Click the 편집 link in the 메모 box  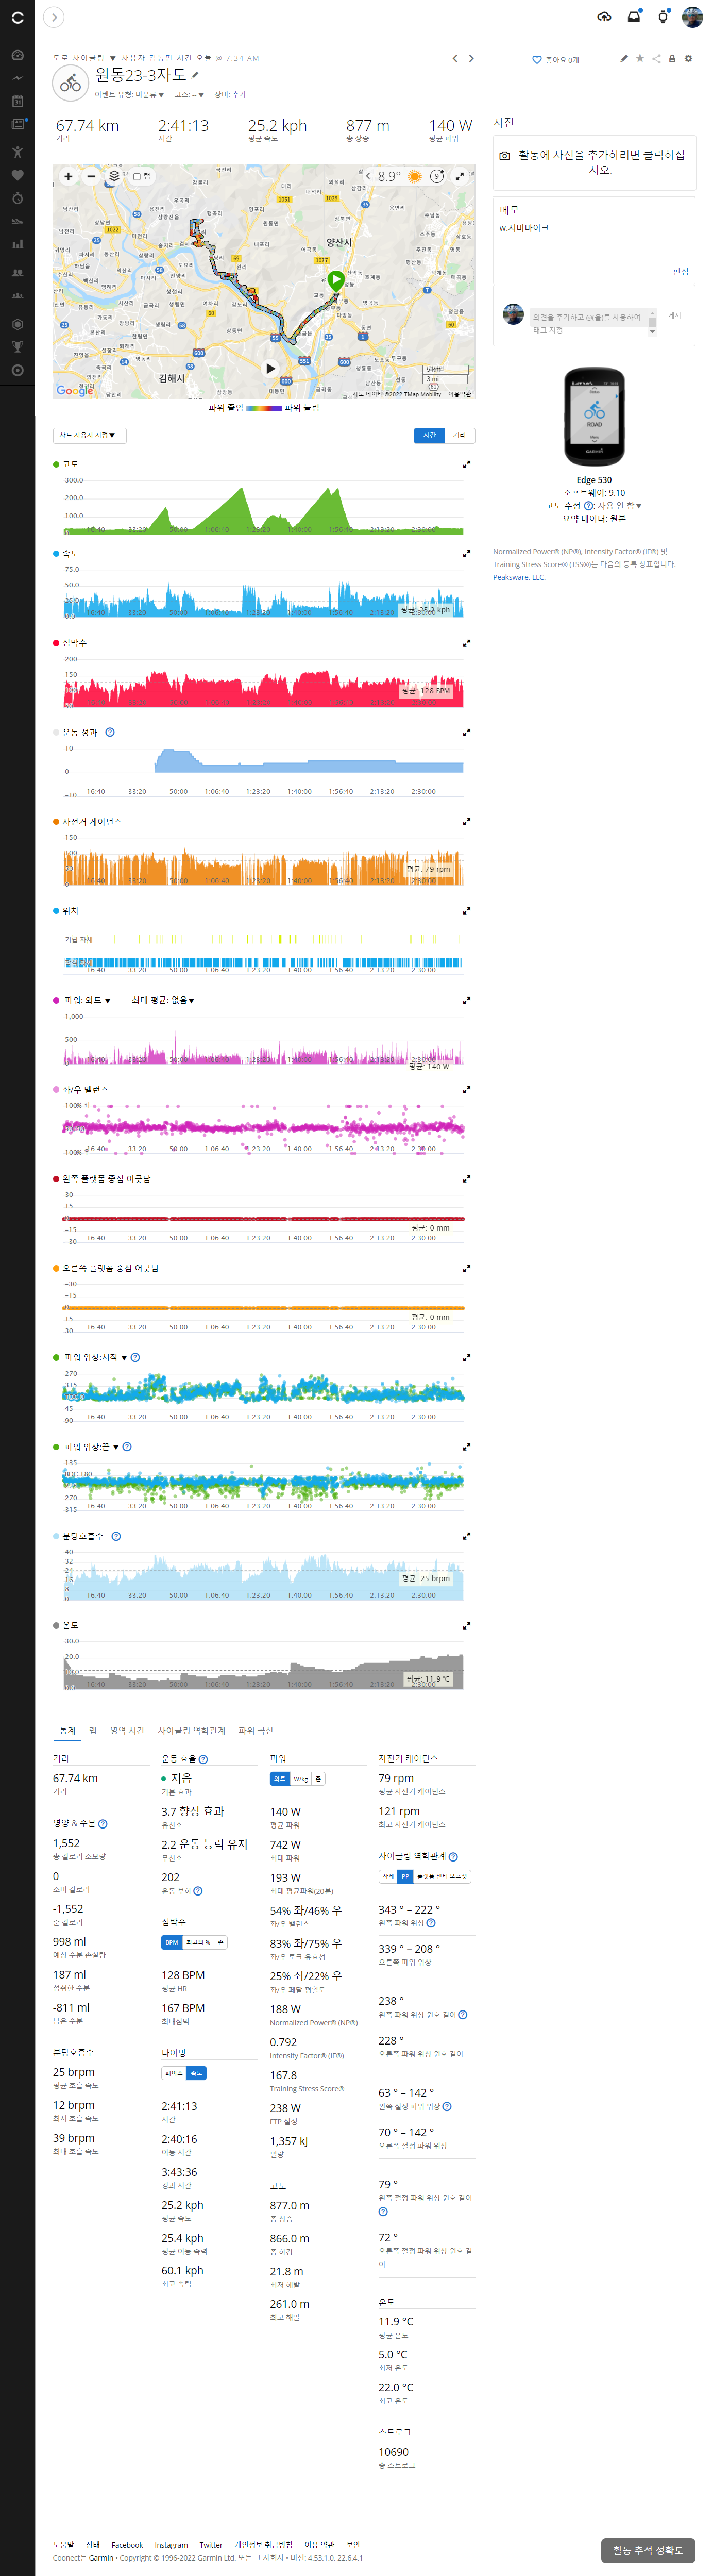(680, 272)
